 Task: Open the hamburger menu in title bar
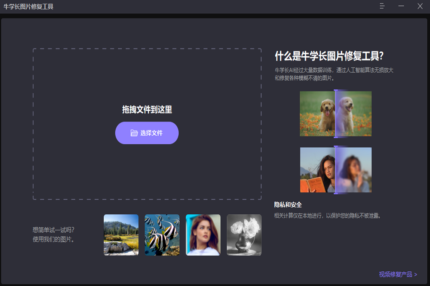point(382,6)
